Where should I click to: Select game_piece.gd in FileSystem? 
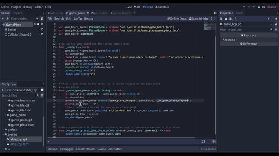[x=21, y=120]
